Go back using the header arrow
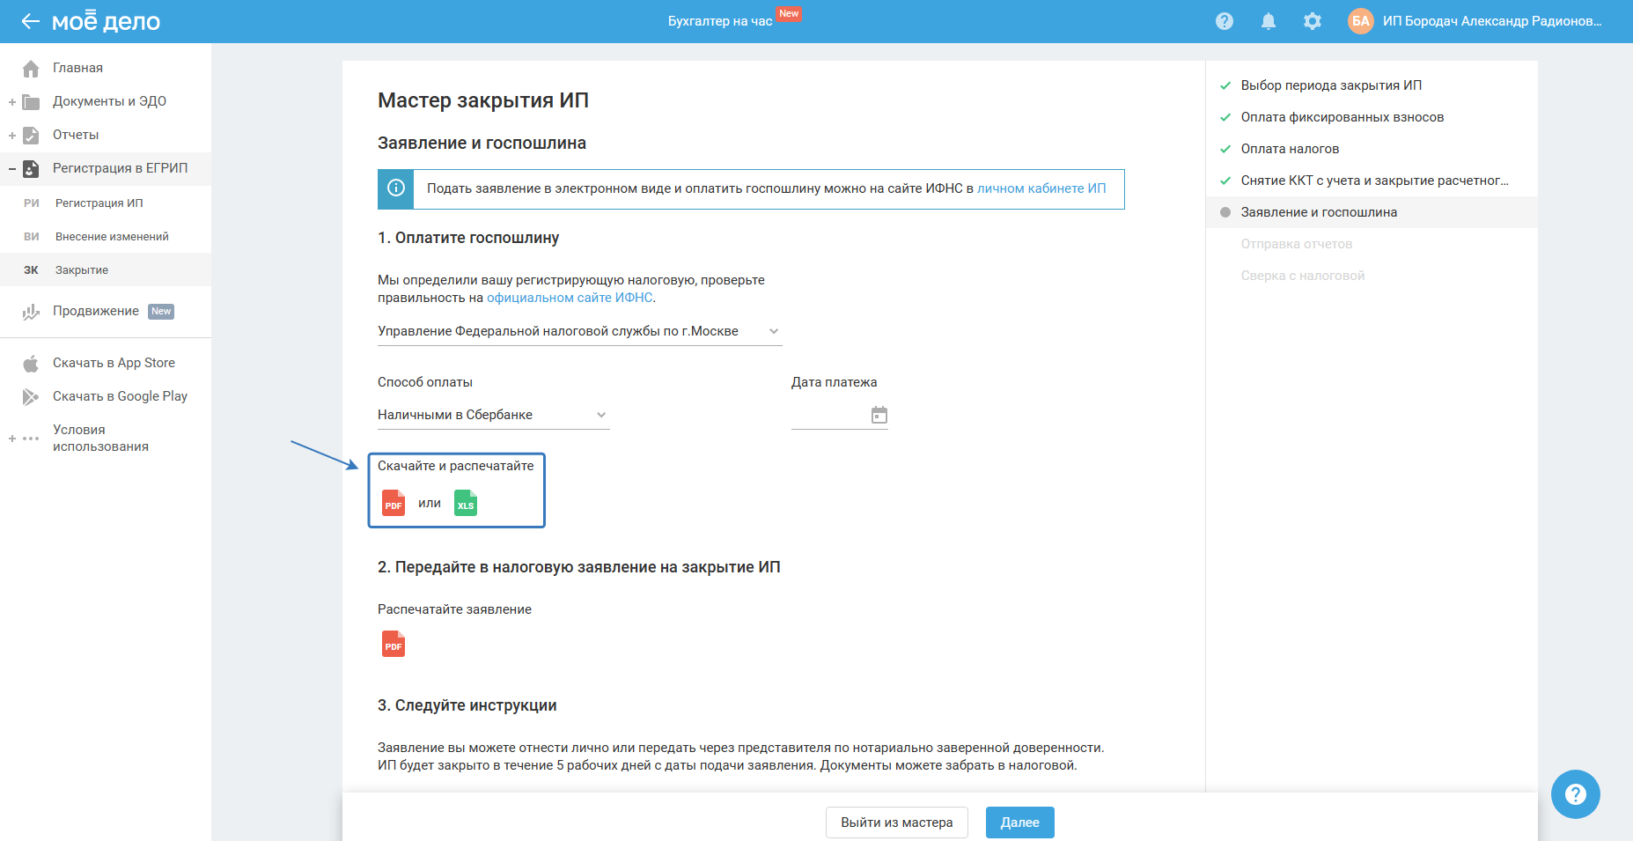This screenshot has width=1633, height=841. [x=31, y=21]
